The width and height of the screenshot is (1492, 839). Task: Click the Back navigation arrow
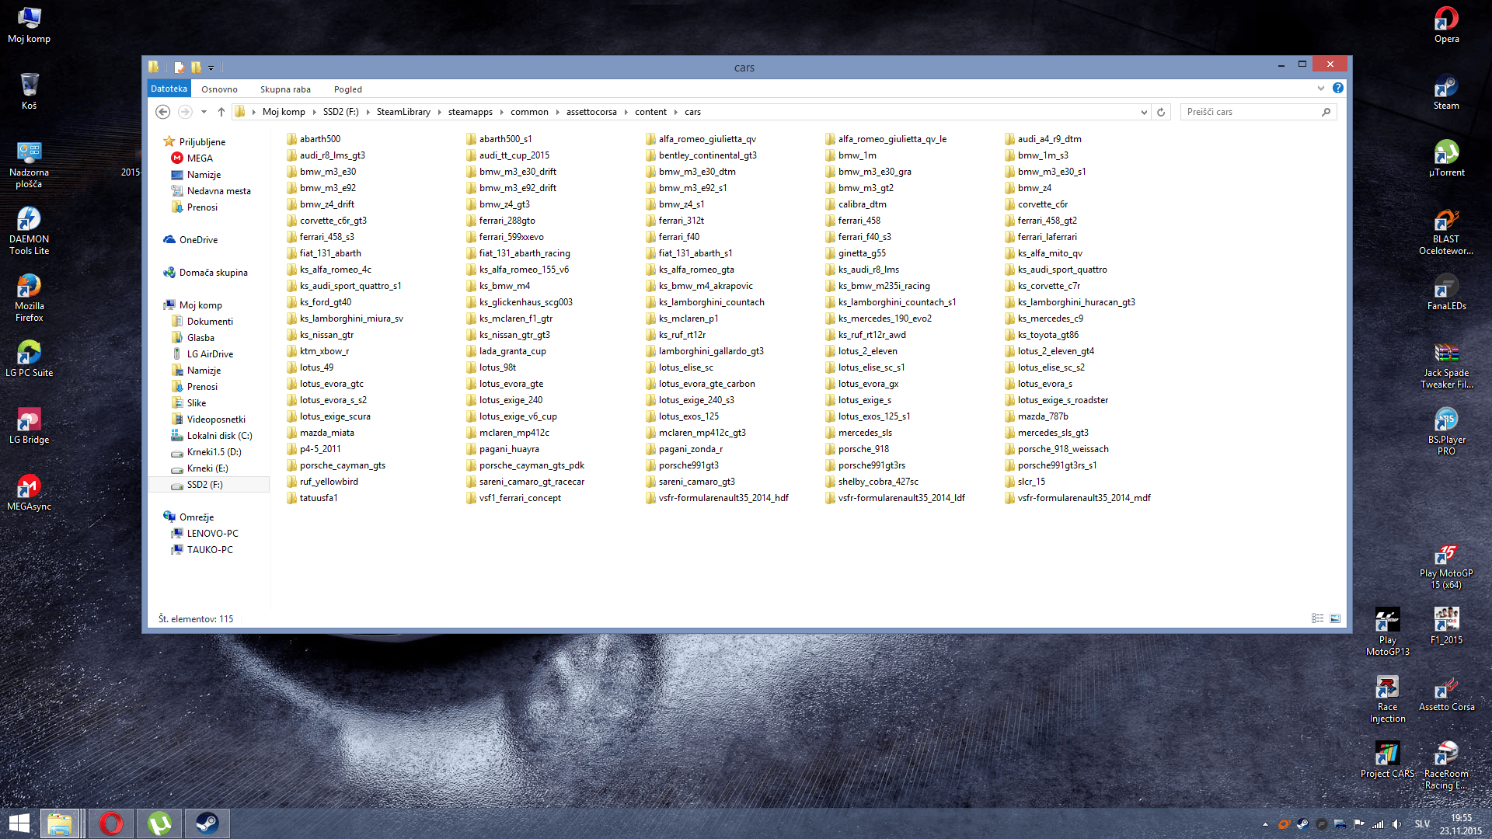point(162,112)
